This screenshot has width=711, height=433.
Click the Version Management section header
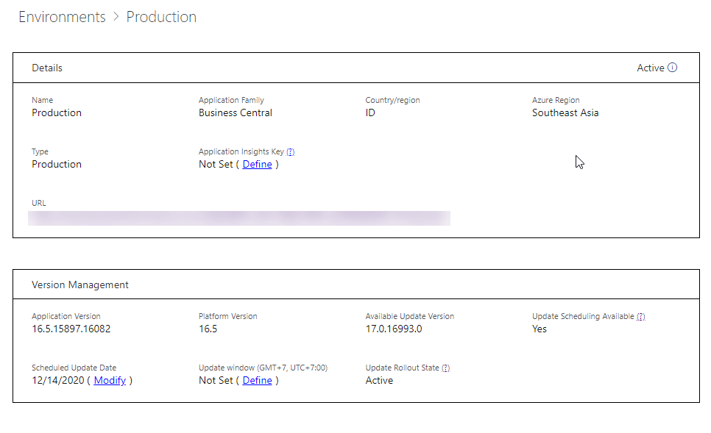coord(80,285)
